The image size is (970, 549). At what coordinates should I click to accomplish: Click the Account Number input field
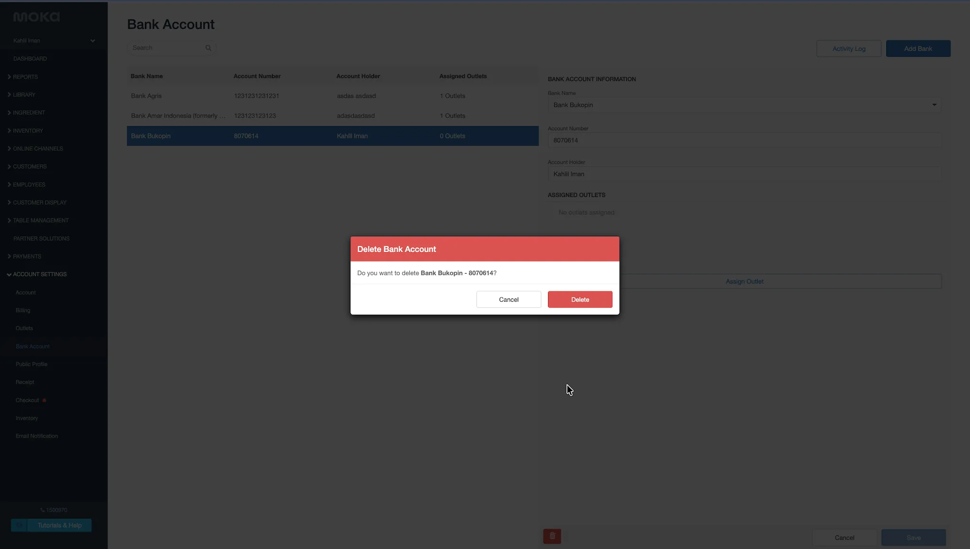[x=744, y=141]
